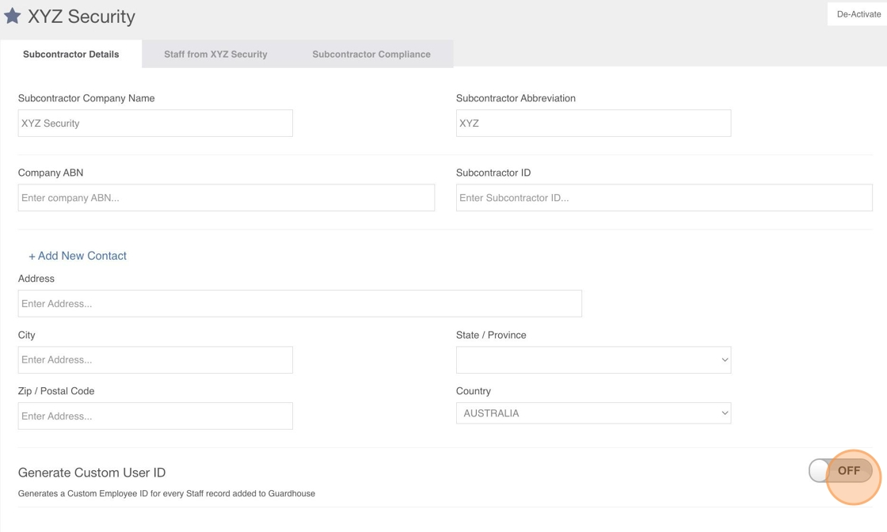
Task: Click the Subcontractor ID label
Action: coord(493,173)
